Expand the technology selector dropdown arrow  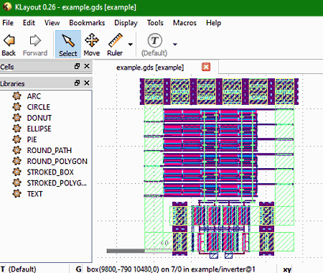point(175,45)
